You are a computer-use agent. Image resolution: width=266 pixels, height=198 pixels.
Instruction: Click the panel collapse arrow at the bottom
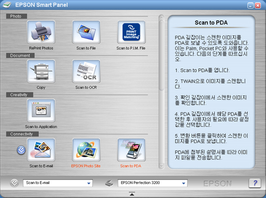132,194
